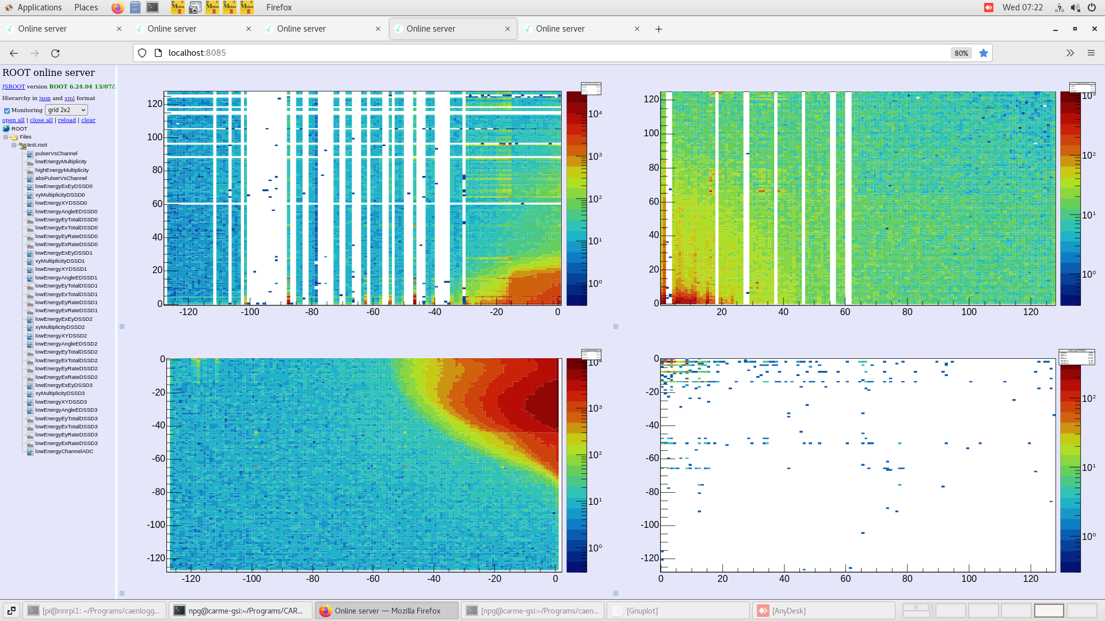Collapse the test.root tree node
This screenshot has height=621, width=1105.
click(14, 145)
